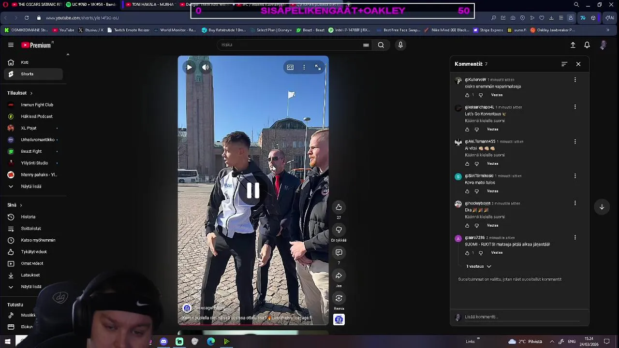Image resolution: width=619 pixels, height=348 pixels.
Task: Open the account avatar menu
Action: (603, 45)
